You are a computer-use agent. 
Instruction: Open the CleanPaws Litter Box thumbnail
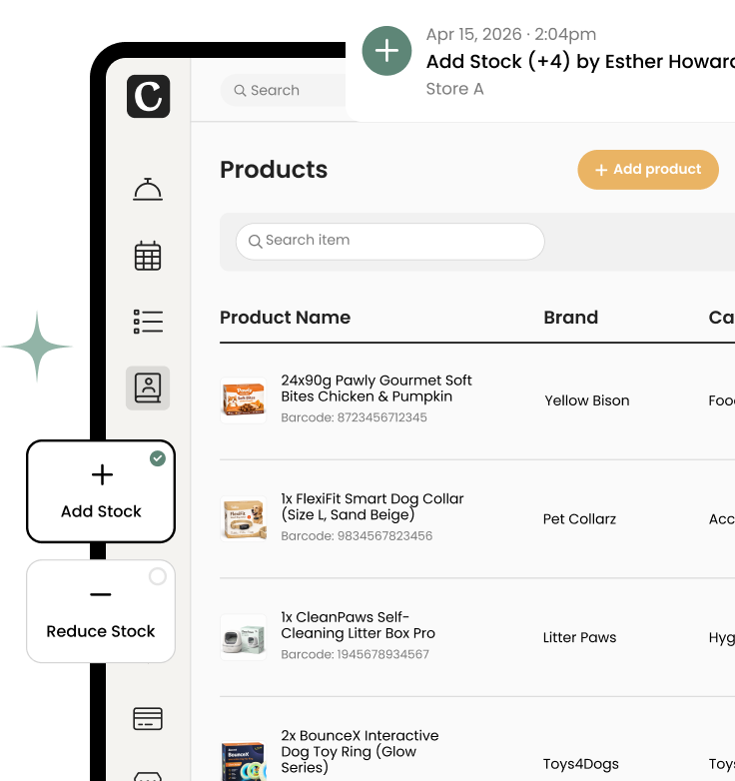[244, 637]
